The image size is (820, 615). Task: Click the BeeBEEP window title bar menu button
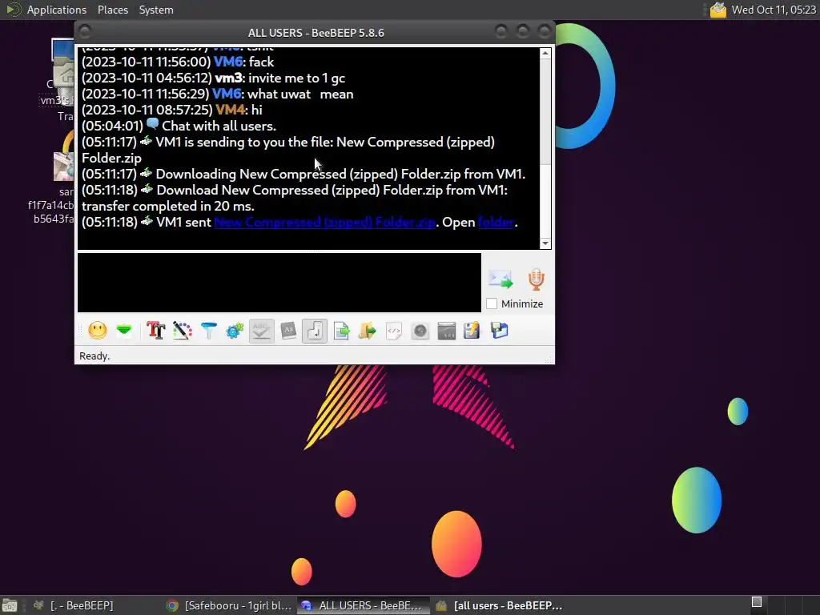pyautogui.click(x=85, y=32)
